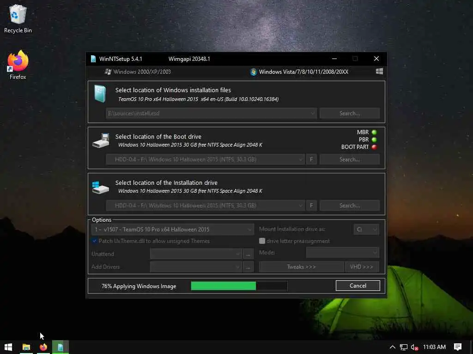Click the Options group label
The width and height of the screenshot is (473, 354).
(102, 220)
